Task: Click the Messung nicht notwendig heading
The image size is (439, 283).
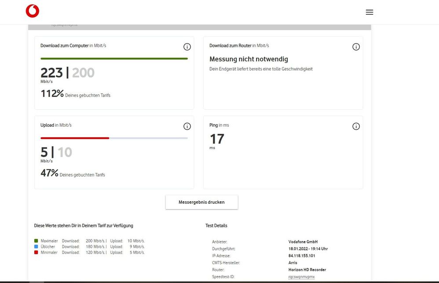Action: tap(249, 59)
